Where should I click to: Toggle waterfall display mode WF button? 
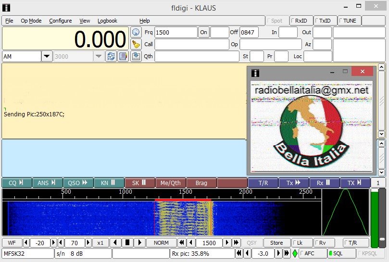12,243
